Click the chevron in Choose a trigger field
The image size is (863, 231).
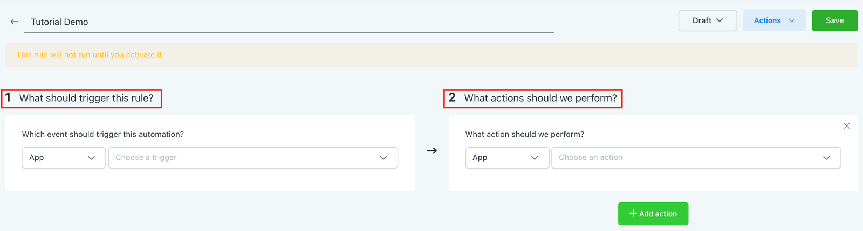(383, 158)
